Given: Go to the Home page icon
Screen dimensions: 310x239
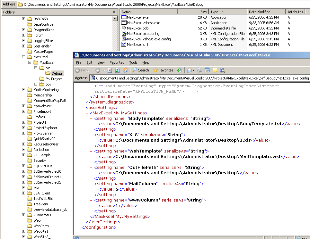Looking at the screenshot, I should pyautogui.click(x=125, y=70).
